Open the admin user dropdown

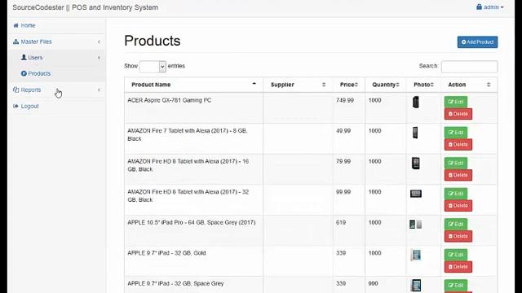click(490, 7)
